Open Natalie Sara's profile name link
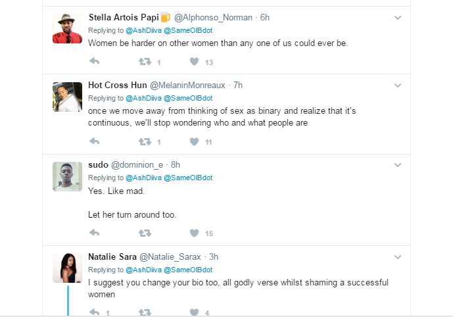This screenshot has width=453, height=317. [x=112, y=256]
